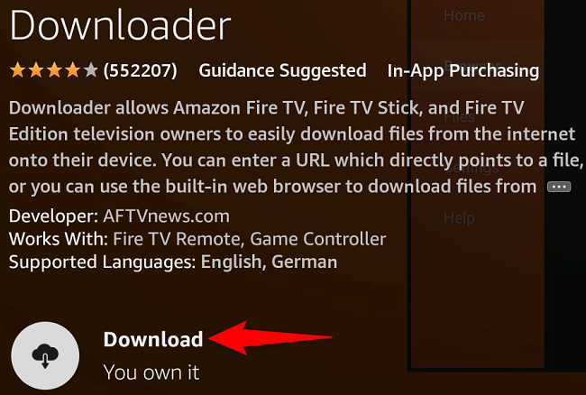This screenshot has width=586, height=395.
Task: Select the Download label text
Action: click(153, 339)
